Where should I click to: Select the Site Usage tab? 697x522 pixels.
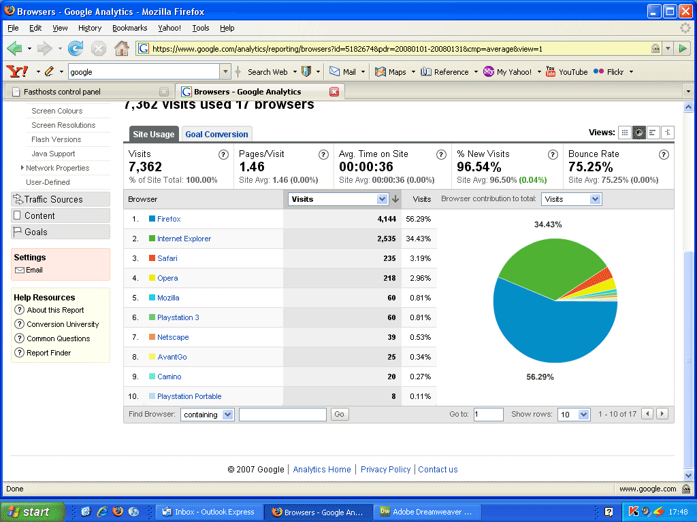pos(153,134)
